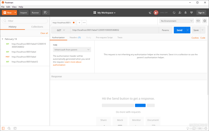Image resolution: width=209 pixels, height=131 pixels.
Task: Open No Environment dropdown
Action: pos(176,21)
